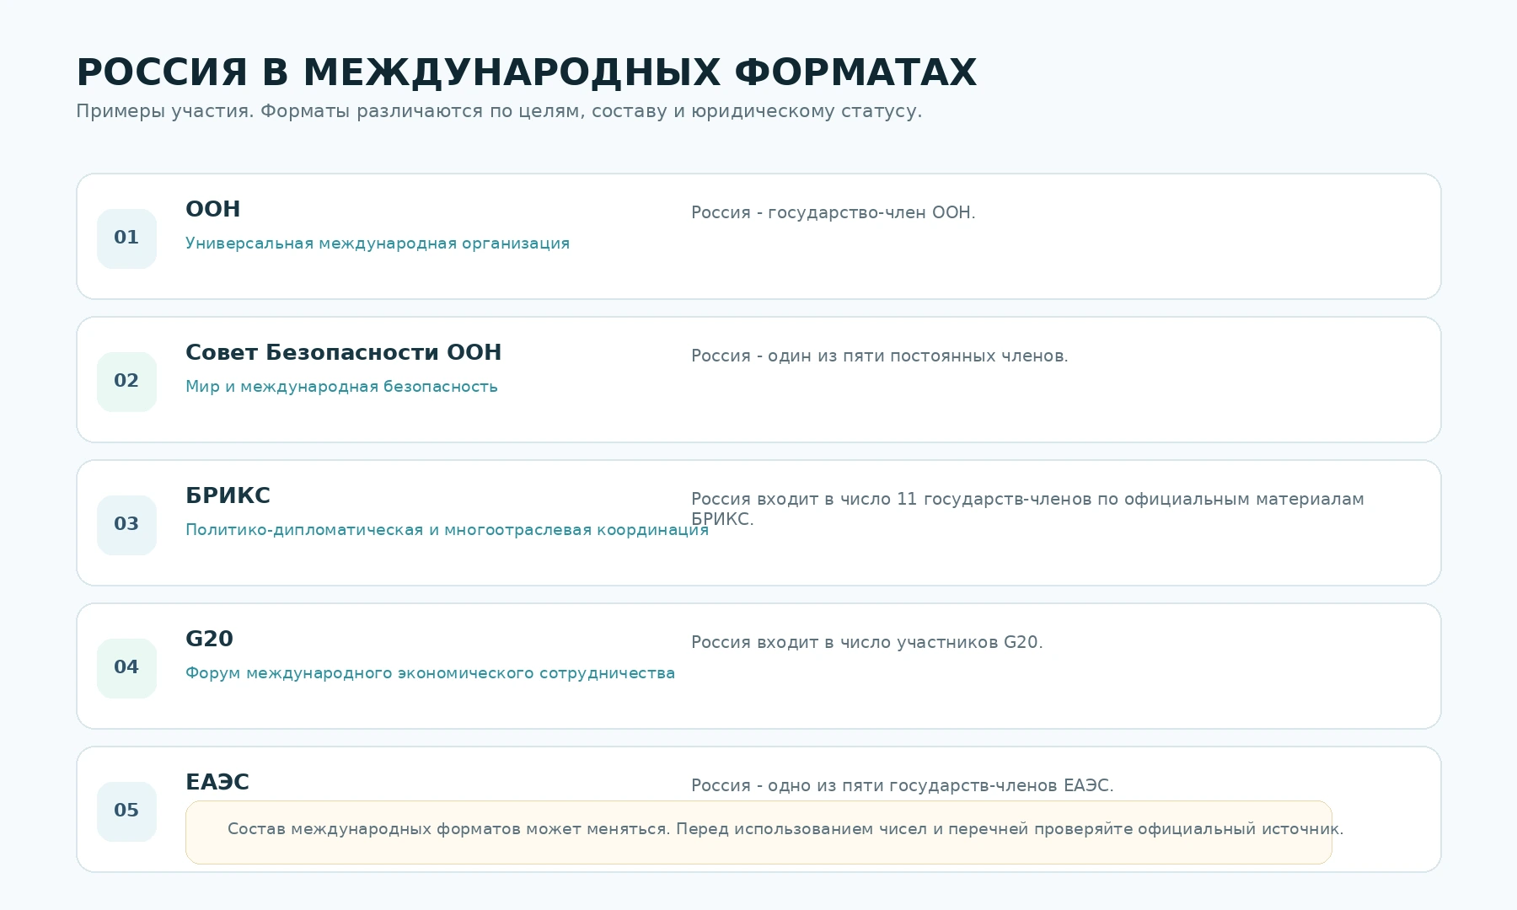Viewport: 1517px width, 910px height.
Task: Click "Универсальная международная организация" caption
Action: click(x=378, y=244)
